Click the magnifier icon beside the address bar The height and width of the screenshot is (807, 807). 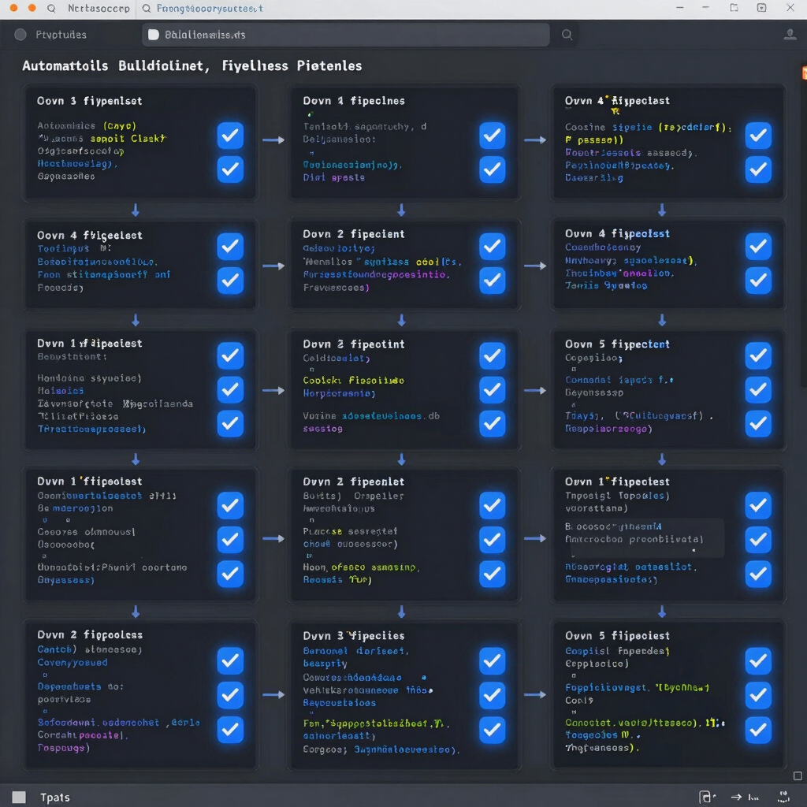pyautogui.click(x=567, y=35)
